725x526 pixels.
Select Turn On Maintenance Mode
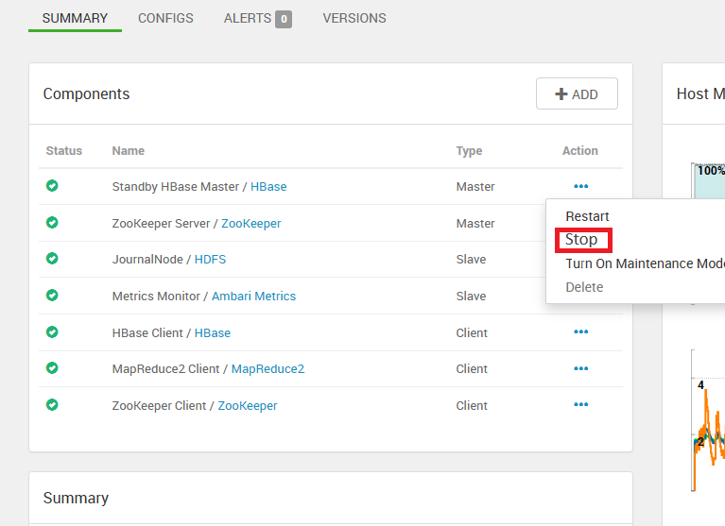click(645, 263)
